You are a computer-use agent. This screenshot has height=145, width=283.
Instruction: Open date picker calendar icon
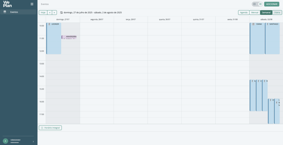pos(61,13)
